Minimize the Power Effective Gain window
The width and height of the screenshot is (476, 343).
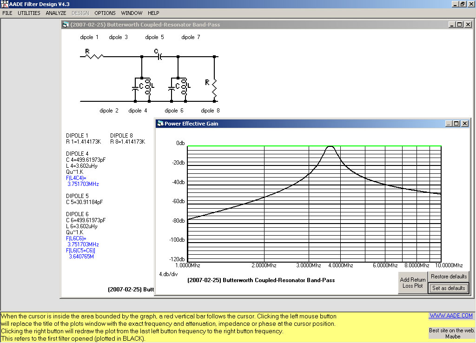(449, 124)
